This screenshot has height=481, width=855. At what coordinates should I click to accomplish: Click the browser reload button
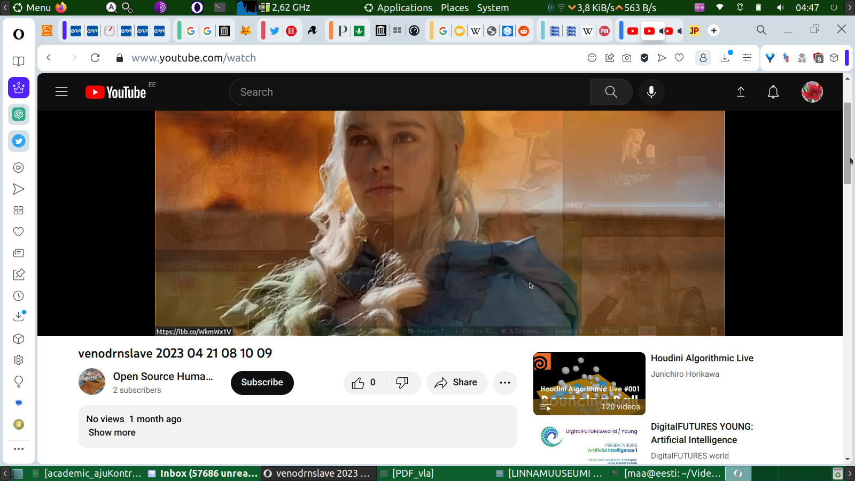95,58
